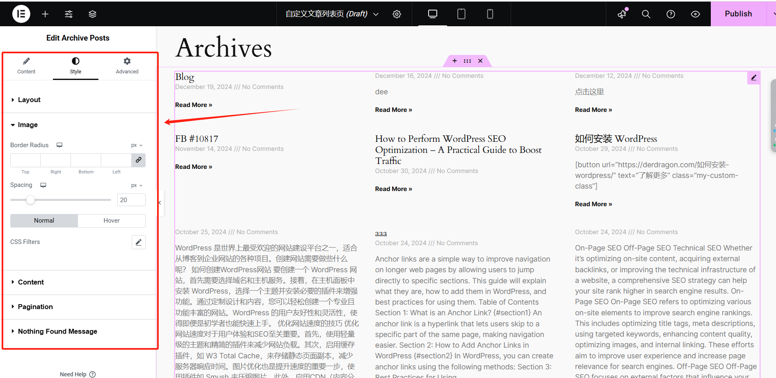The width and height of the screenshot is (776, 378).
Task: Open the Elementor logo menu
Action: tap(21, 14)
